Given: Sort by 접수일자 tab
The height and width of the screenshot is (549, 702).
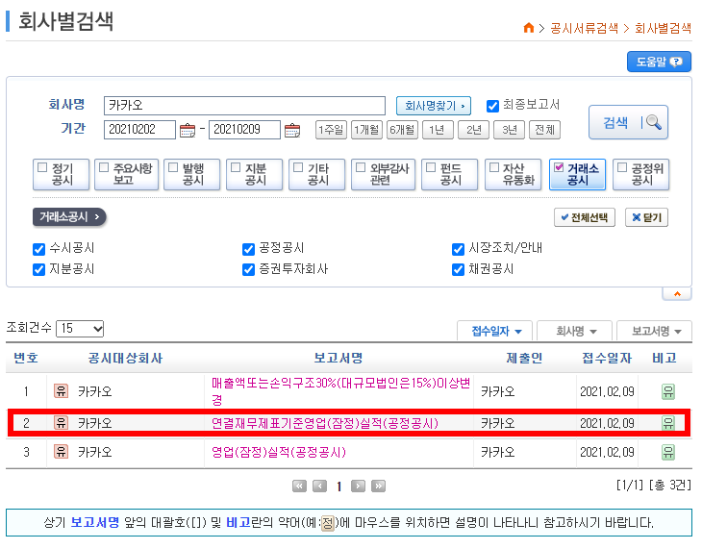Looking at the screenshot, I should [x=494, y=331].
